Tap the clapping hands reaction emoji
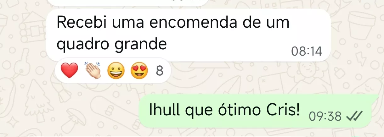This screenshot has width=384, height=137. (x=93, y=70)
